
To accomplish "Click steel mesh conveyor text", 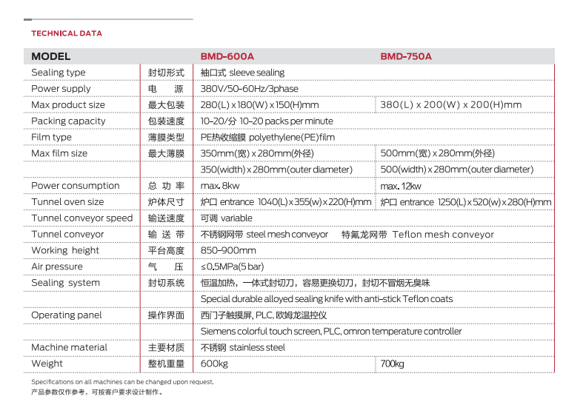I will tap(287, 234).
